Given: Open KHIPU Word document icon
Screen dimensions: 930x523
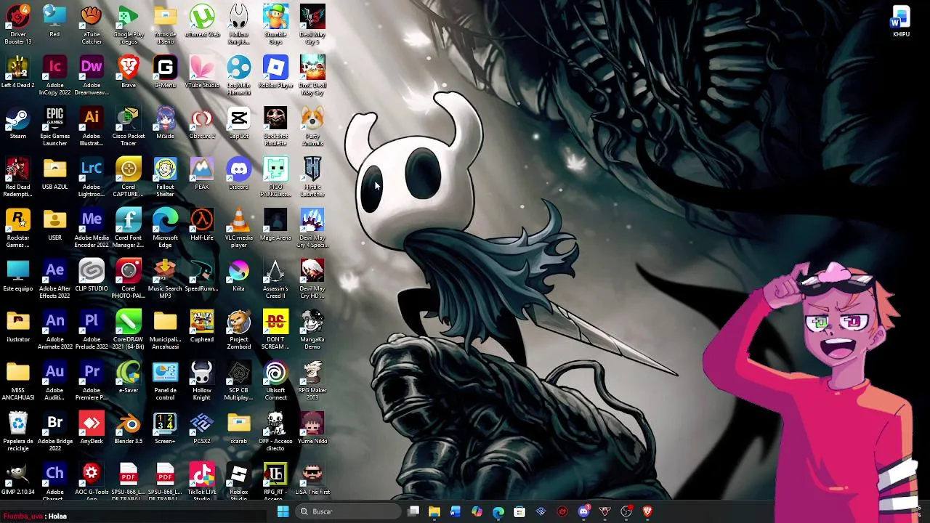Looking at the screenshot, I should (901, 22).
